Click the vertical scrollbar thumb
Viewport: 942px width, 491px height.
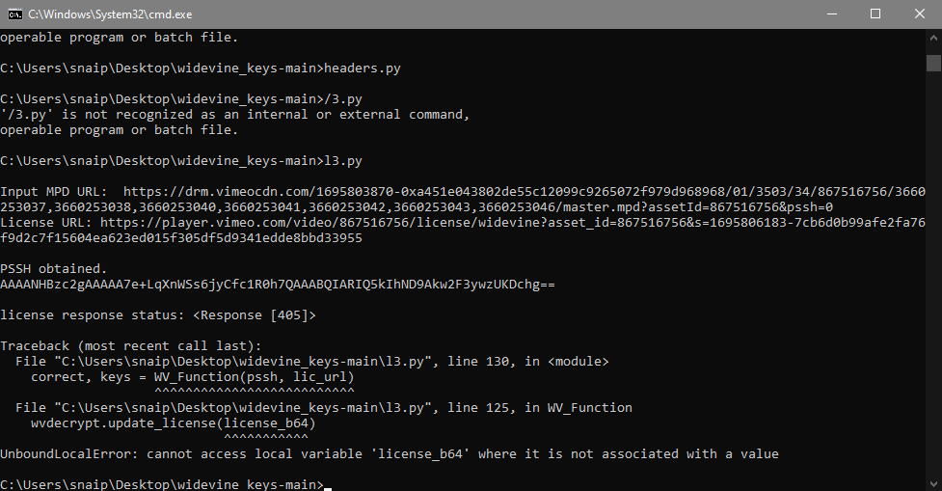933,64
